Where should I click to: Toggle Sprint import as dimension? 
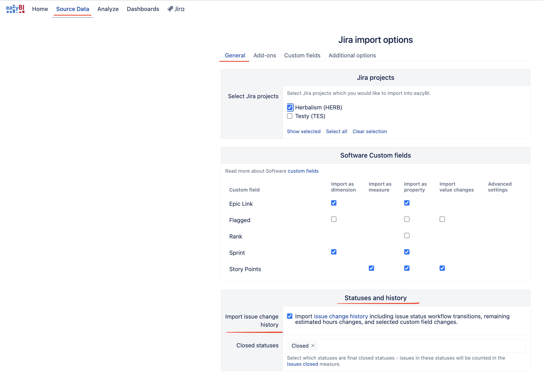coord(334,252)
